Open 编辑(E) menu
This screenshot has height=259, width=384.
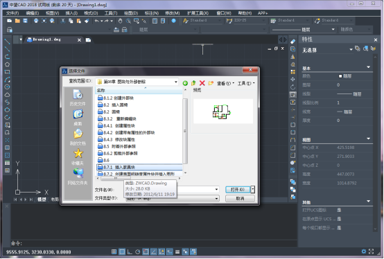tap(33, 13)
